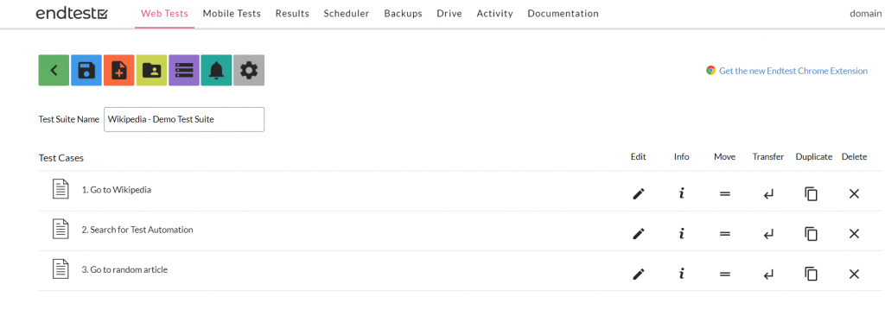Open the purple list view icon
Viewport: 885px width, 322px height.
pos(184,71)
